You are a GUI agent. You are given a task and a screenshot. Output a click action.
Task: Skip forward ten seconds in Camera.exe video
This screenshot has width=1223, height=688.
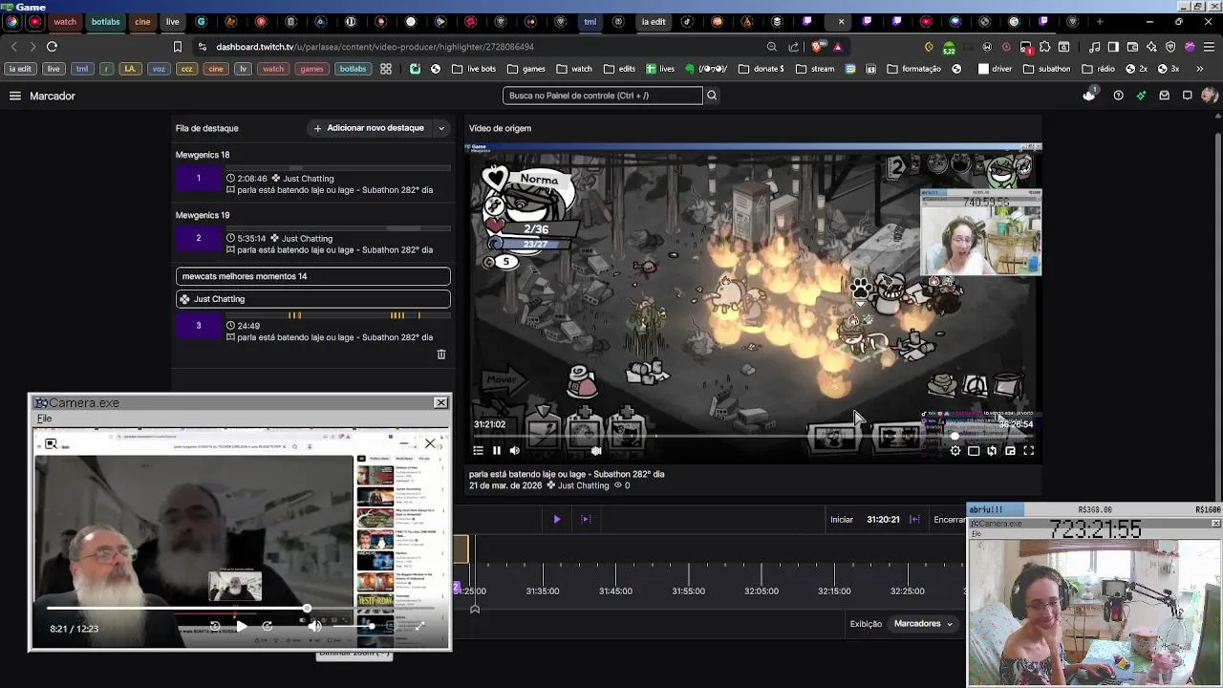(x=268, y=627)
